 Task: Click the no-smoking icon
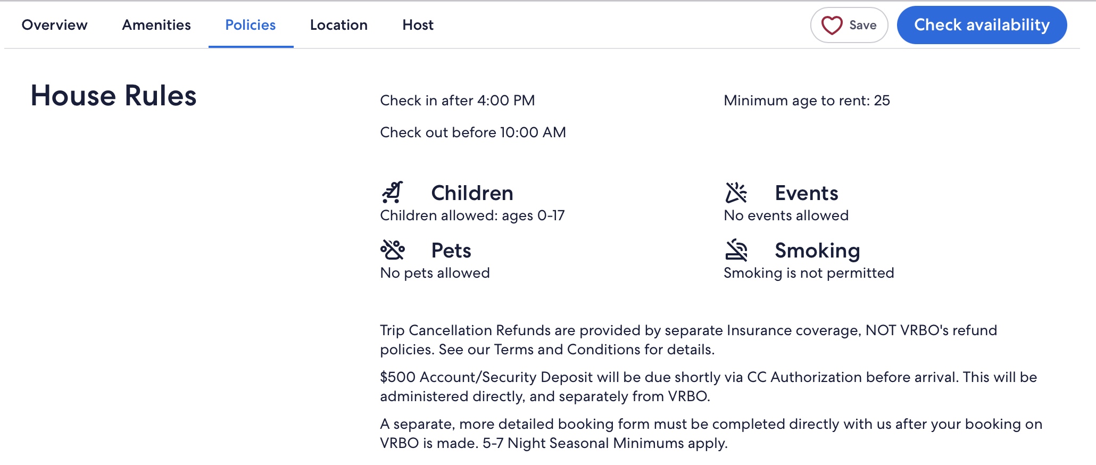pos(736,250)
